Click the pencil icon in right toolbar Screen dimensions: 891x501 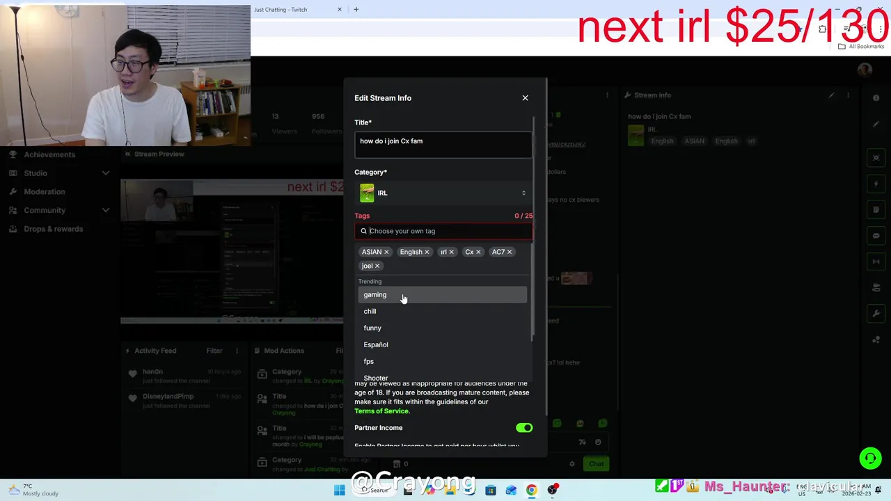pos(876,124)
